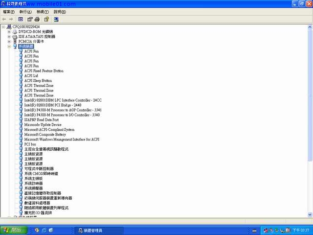Image resolution: width=313 pixels, height=235 pixels.
Task: Select 系統主機板 device
Action: pos(33,178)
